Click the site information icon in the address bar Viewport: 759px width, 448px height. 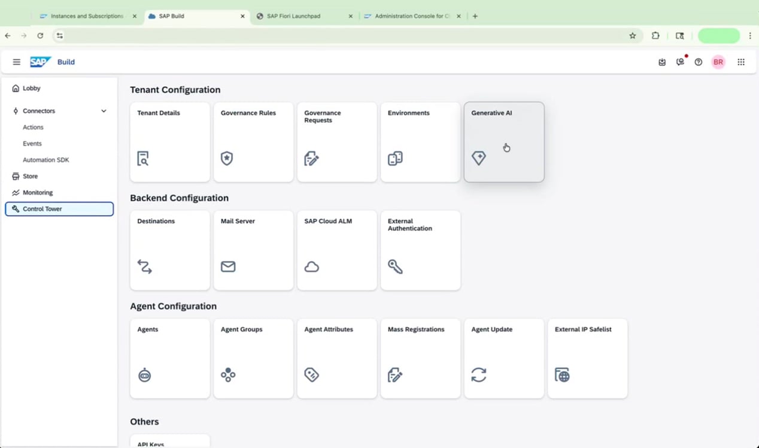[59, 36]
